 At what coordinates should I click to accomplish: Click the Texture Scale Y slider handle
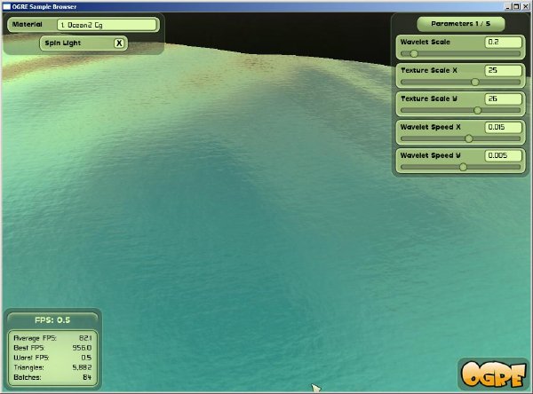477,110
